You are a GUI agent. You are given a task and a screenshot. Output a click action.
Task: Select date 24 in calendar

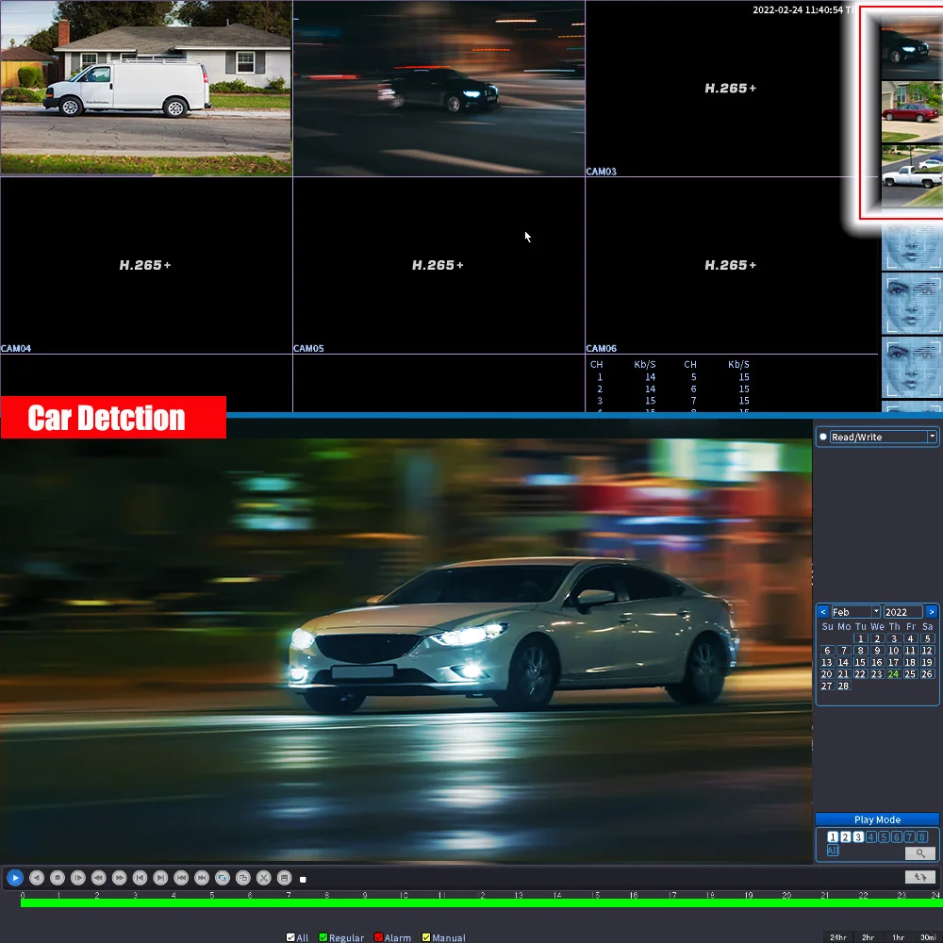click(x=893, y=674)
